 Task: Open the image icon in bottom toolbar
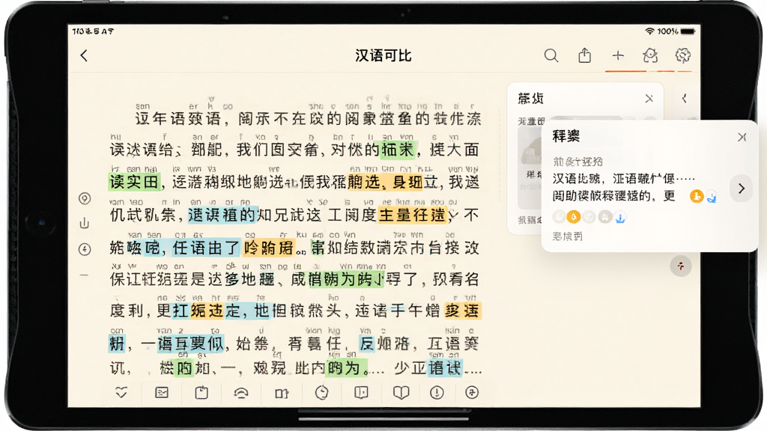(162, 392)
